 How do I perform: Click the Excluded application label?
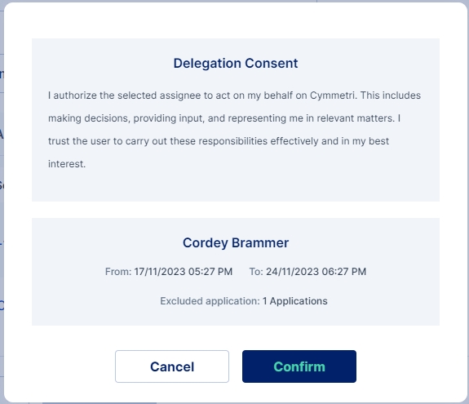[x=210, y=301]
